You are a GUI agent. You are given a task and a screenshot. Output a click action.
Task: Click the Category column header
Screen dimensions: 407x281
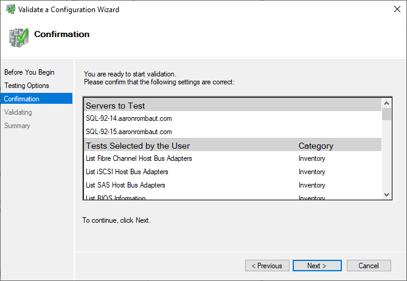pos(316,146)
